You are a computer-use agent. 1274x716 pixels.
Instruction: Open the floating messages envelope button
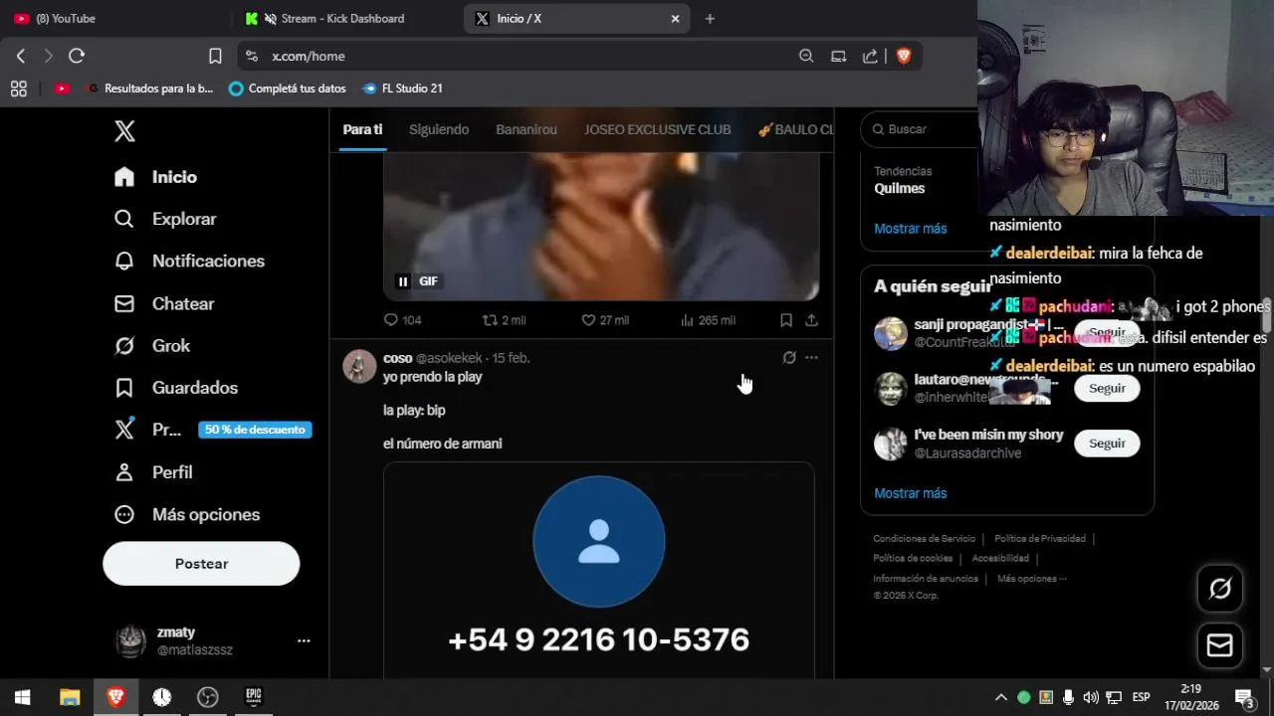pos(1219,645)
